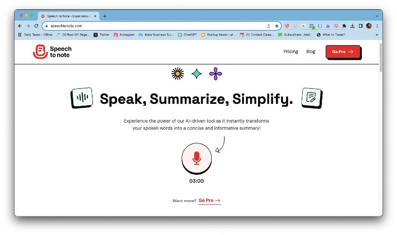Open the purple flame extension icon
The width and height of the screenshot is (397, 235).
pyautogui.click(x=328, y=26)
